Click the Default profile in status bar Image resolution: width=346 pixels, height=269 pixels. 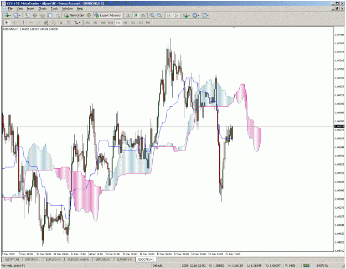click(x=158, y=266)
